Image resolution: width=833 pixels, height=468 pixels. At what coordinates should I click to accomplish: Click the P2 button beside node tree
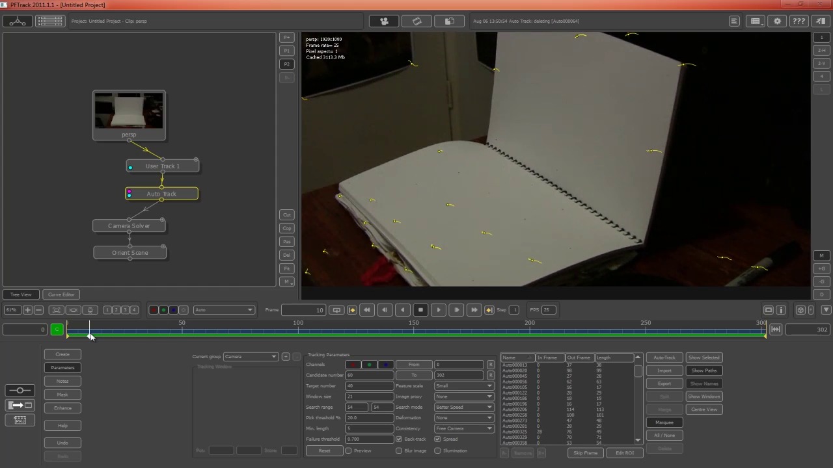286,64
